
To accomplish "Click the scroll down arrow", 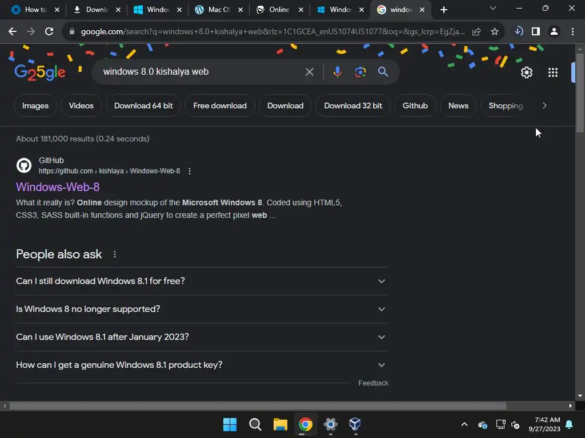I will tap(580, 396).
